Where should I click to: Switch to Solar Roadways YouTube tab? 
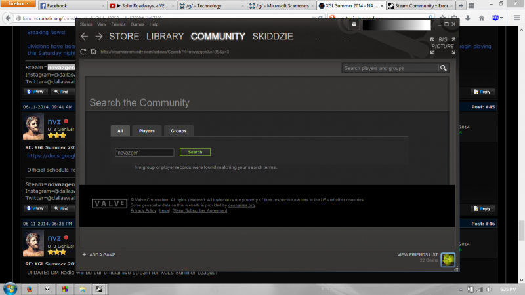click(142, 6)
